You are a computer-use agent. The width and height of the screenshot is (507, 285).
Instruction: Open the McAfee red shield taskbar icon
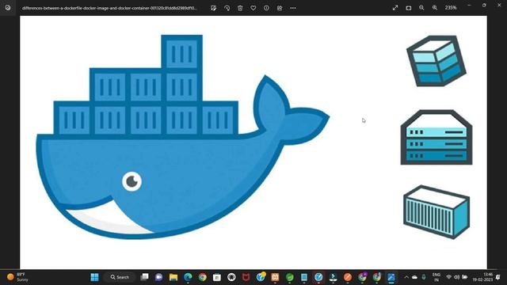tap(246, 277)
